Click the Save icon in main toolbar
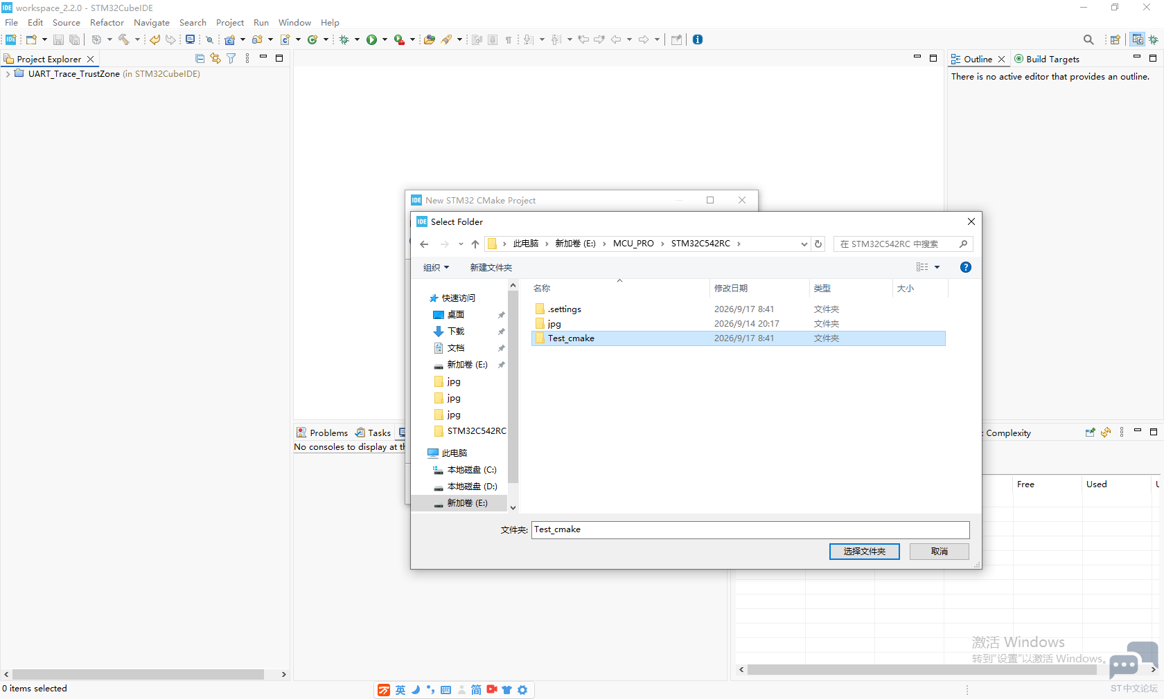Screen dimensions: 1164x699 pyautogui.click(x=58, y=39)
